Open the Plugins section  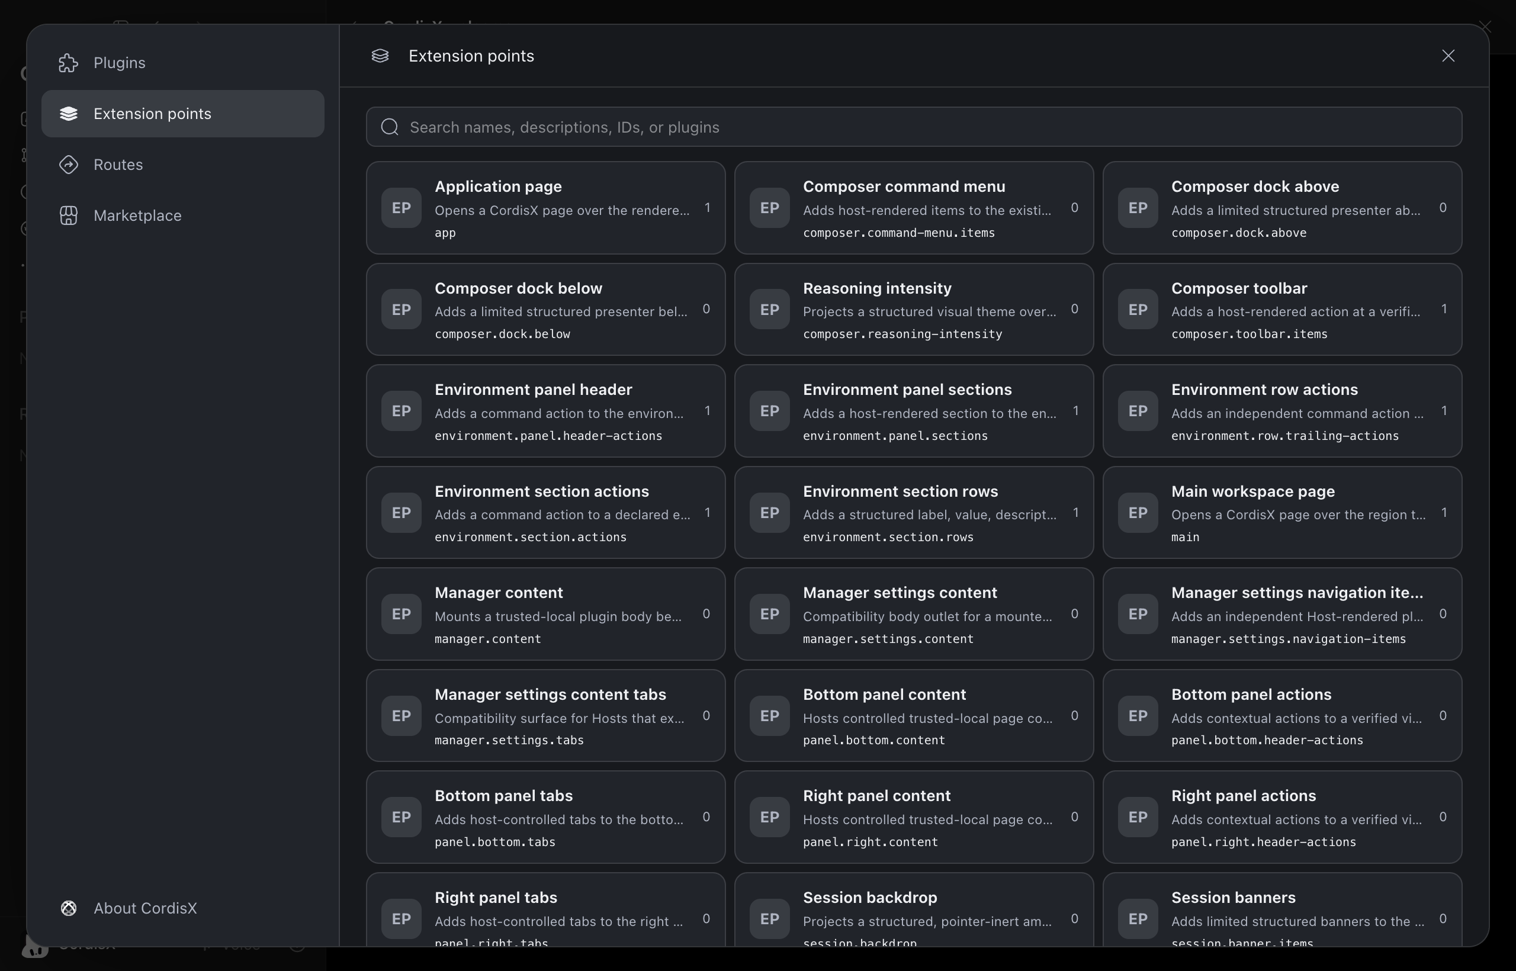click(x=182, y=63)
